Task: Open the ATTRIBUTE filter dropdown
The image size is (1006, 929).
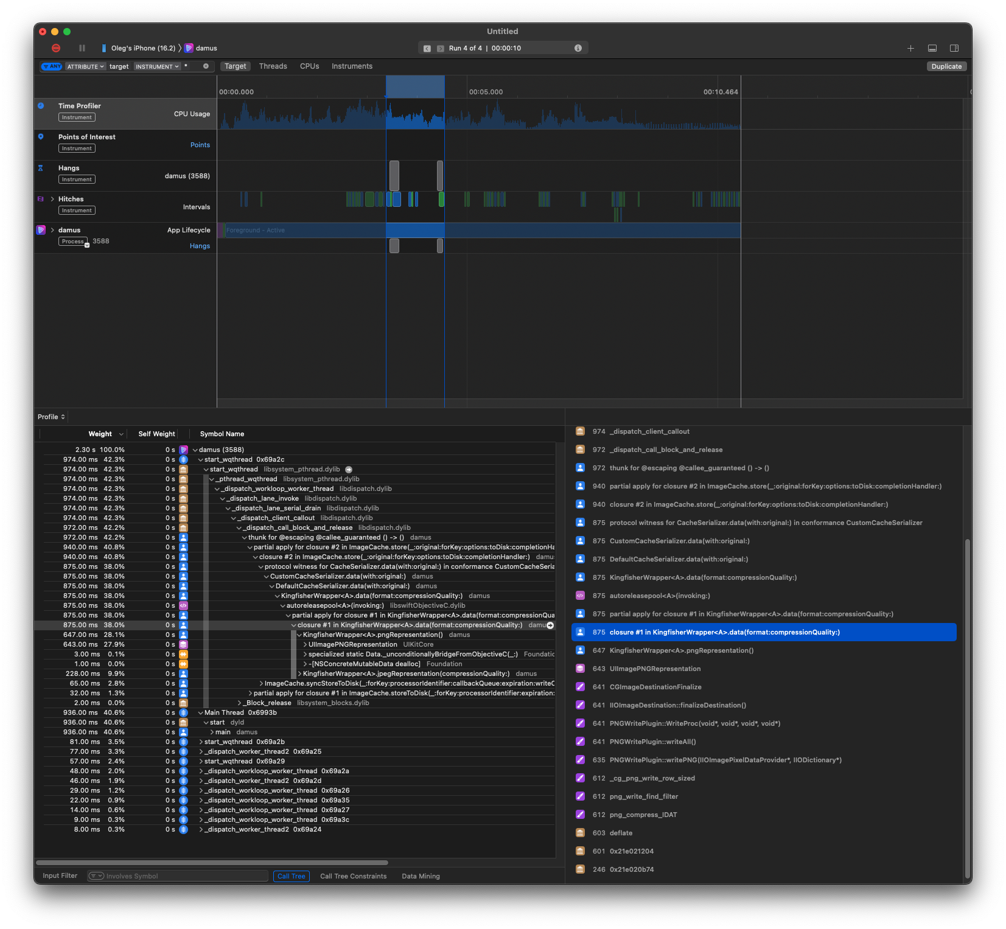Action: [85, 66]
